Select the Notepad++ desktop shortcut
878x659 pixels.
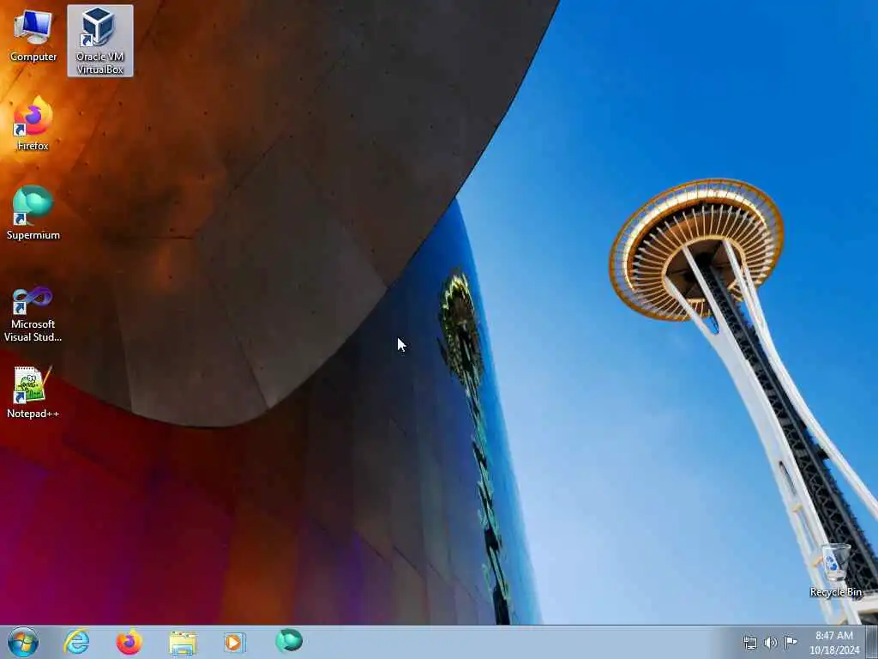33,392
